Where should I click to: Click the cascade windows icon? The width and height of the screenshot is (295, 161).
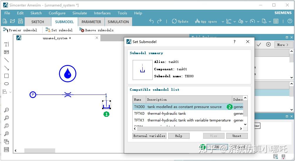pos(6,141)
